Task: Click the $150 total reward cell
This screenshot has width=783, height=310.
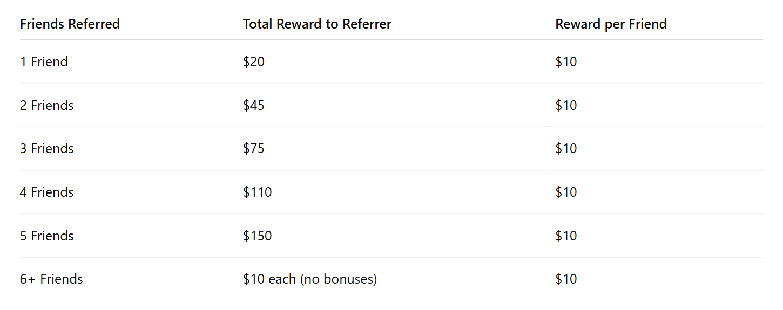Action: point(257,236)
